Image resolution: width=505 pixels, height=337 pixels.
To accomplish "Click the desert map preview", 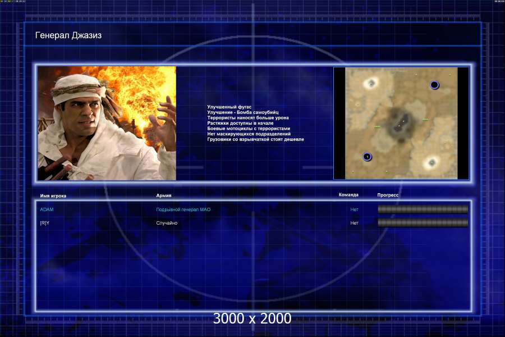I will (x=401, y=123).
